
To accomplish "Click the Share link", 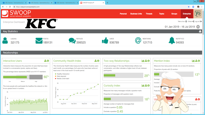I will (191, 21).
